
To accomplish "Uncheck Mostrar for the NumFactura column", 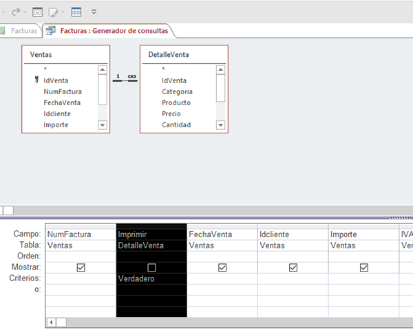I will [81, 267].
